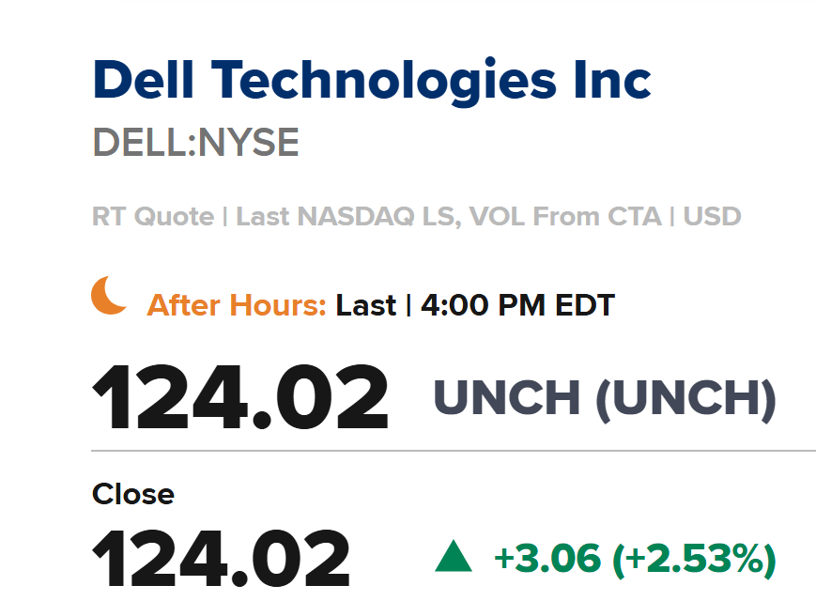Click the word Last beside After Hours
The height and width of the screenshot is (601, 816).
pos(366,305)
